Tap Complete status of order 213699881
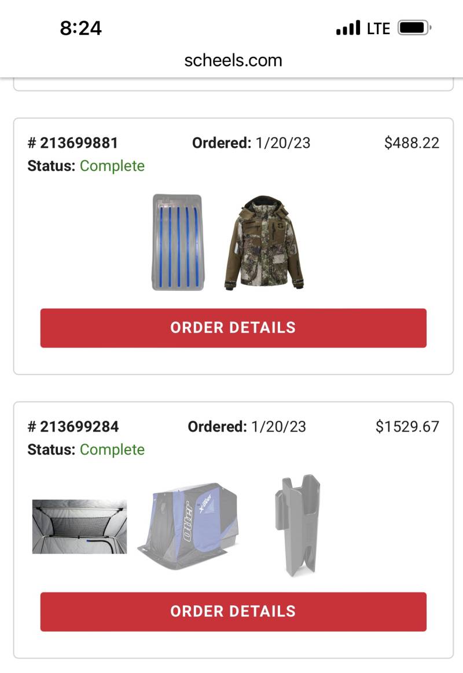The height and width of the screenshot is (673, 463). pyautogui.click(x=112, y=166)
